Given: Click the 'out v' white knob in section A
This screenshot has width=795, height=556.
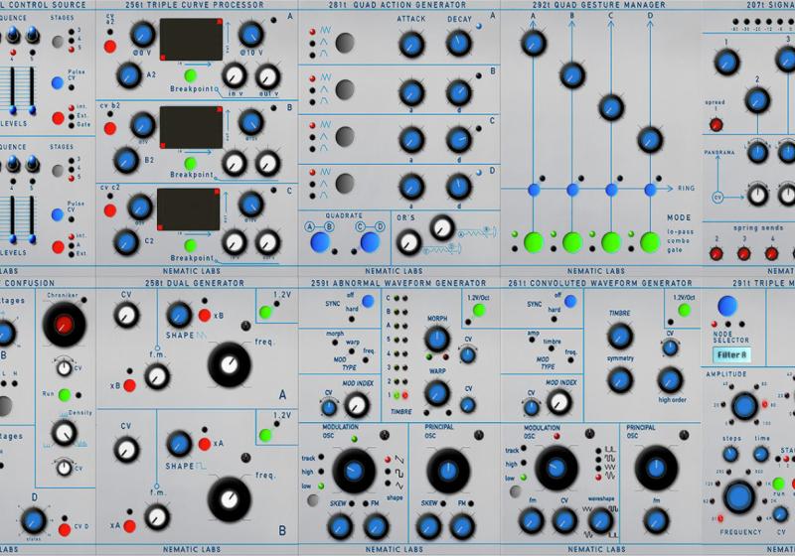Looking at the screenshot, I should click(267, 77).
